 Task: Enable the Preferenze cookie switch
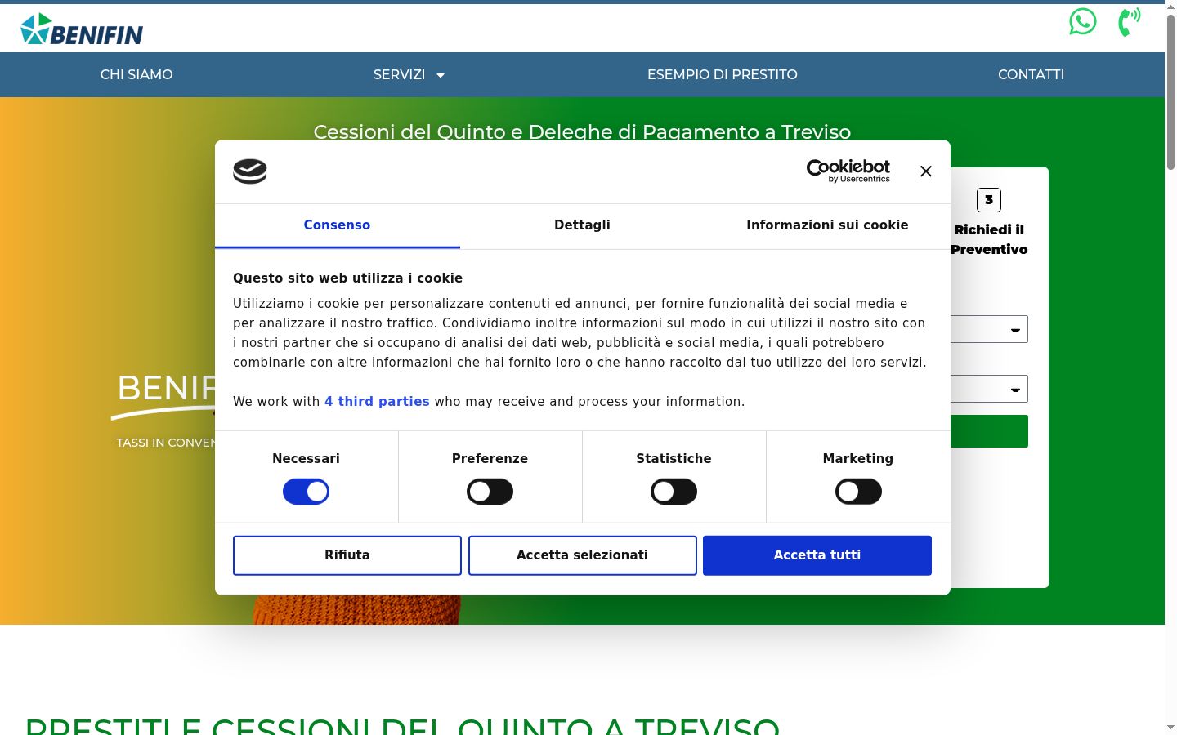tap(490, 492)
